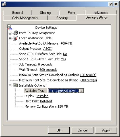The image size is (120, 137).
Task: Click the OK button
Action: coord(59,130)
